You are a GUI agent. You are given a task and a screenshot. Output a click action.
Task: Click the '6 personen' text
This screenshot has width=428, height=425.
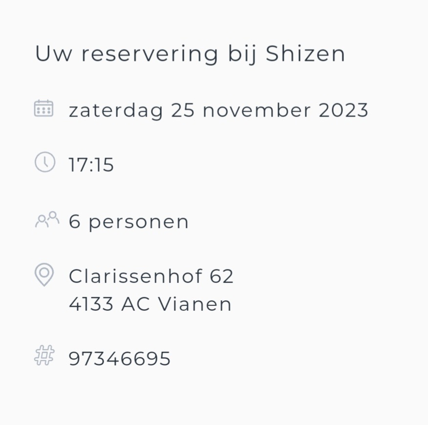(128, 222)
